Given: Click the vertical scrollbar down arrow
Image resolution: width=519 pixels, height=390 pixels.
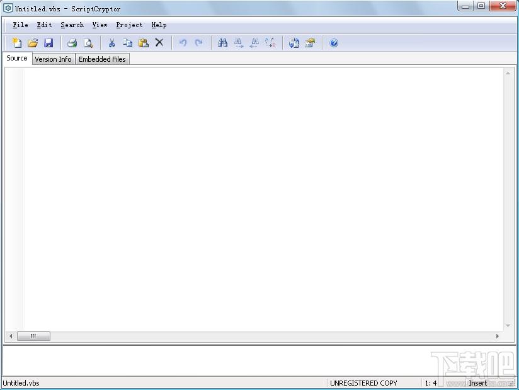Looking at the screenshot, I should 508,326.
